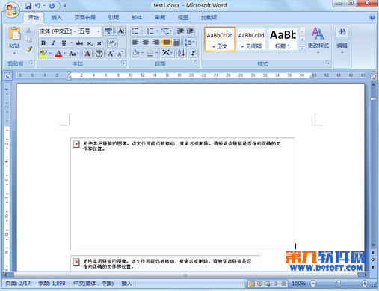Click the language indicator 中文(简体，中国)

[93, 284]
